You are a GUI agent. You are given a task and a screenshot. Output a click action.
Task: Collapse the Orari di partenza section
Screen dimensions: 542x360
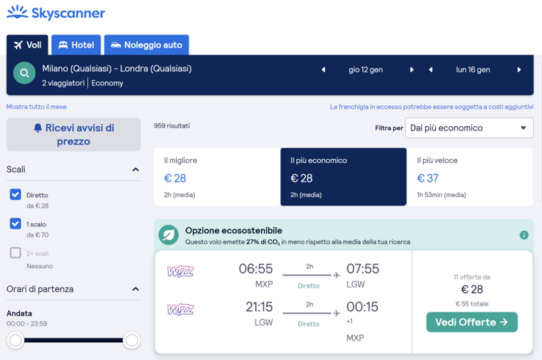point(135,289)
